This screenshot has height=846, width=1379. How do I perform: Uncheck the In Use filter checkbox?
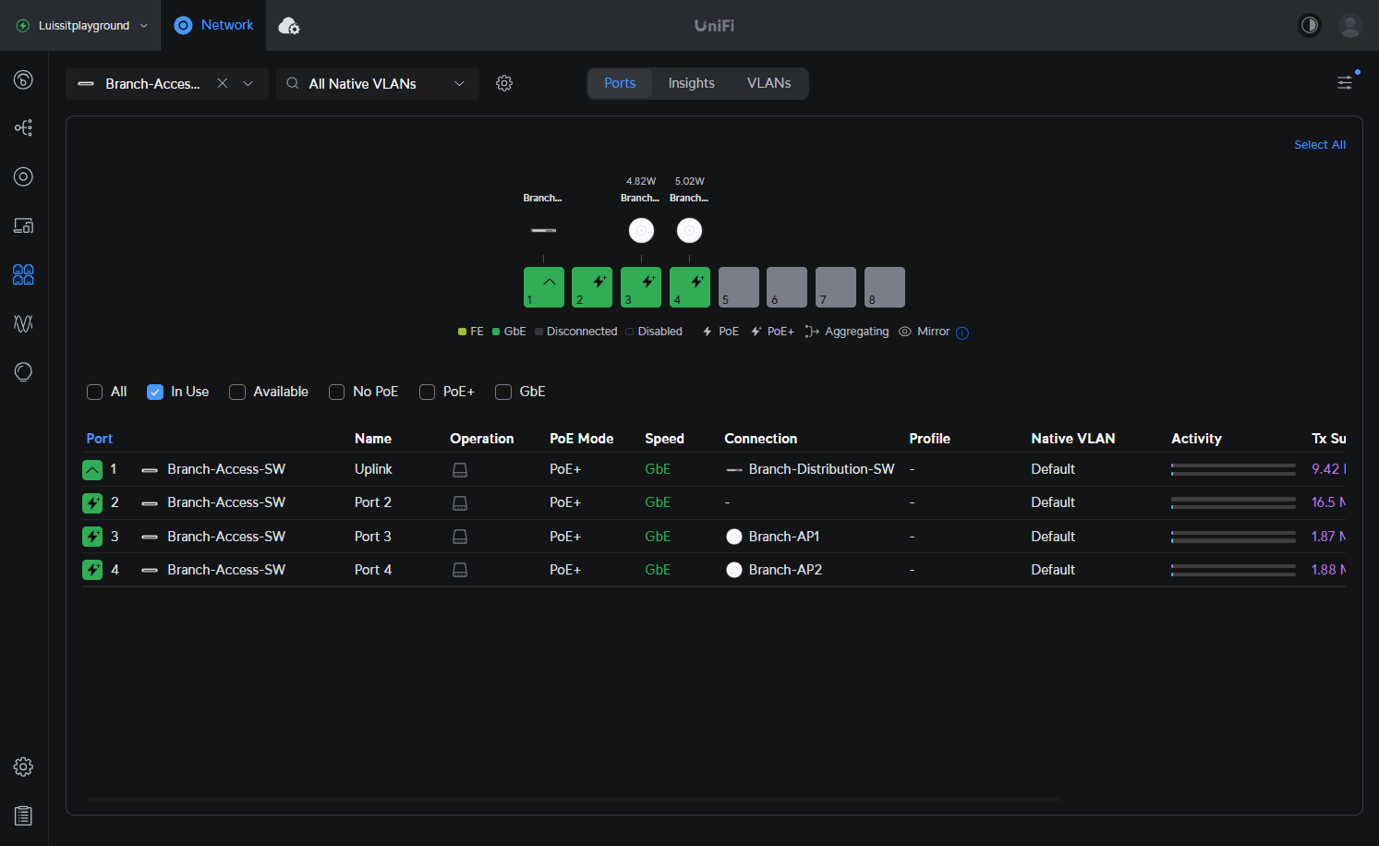click(155, 392)
